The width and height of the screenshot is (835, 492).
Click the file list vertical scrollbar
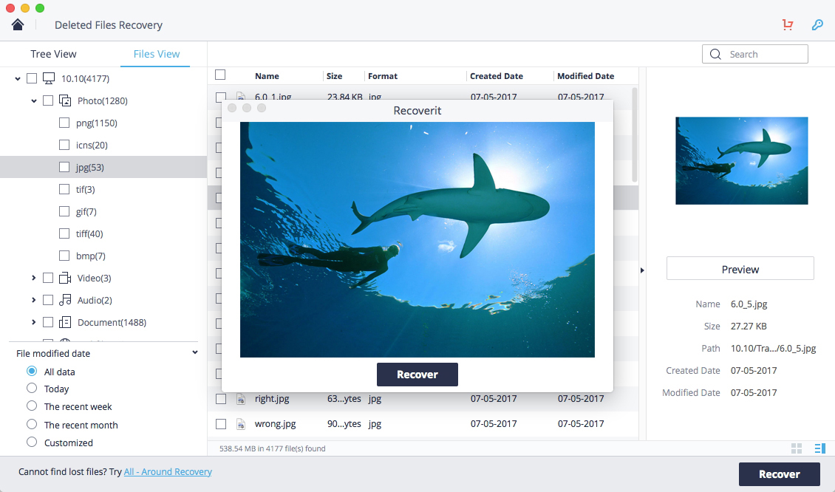635,134
